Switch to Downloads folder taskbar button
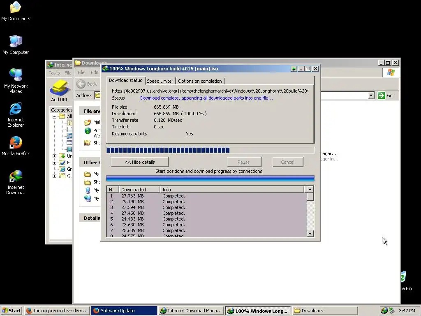The width and height of the screenshot is (421, 316). tap(325, 311)
